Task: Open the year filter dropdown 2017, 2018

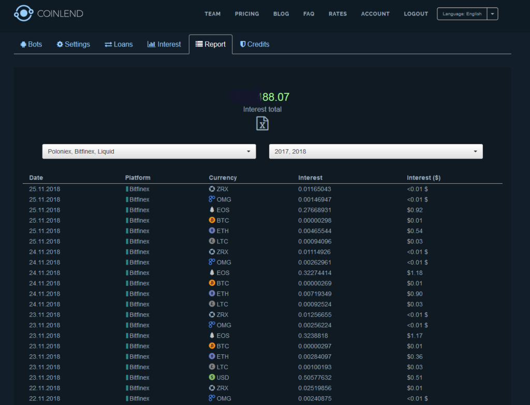Action: click(x=376, y=152)
